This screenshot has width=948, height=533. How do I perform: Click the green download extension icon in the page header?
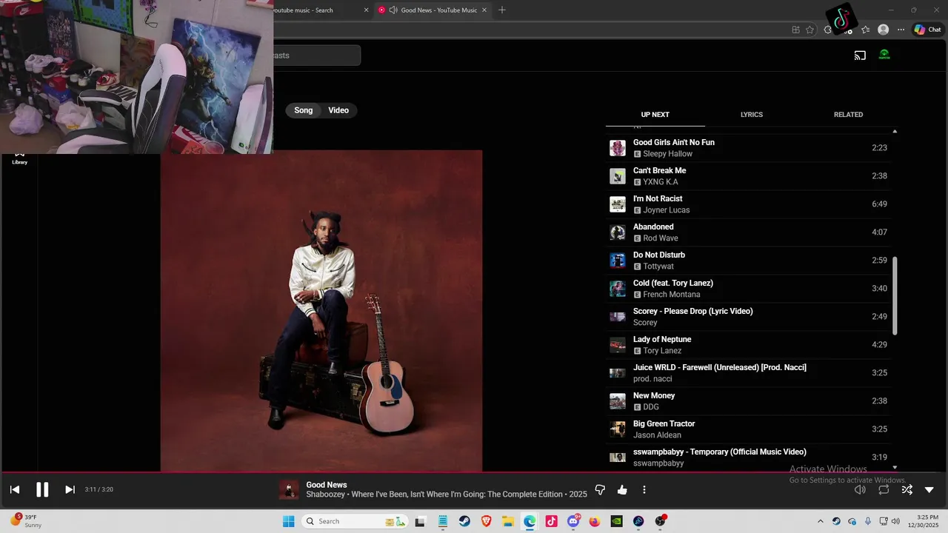coord(884,54)
